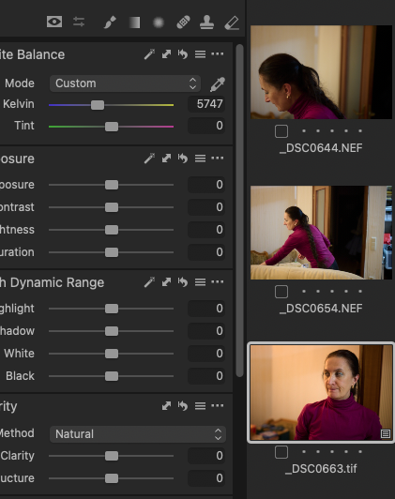
Task: Toggle the eye mask visibility icon
Action: tap(54, 22)
